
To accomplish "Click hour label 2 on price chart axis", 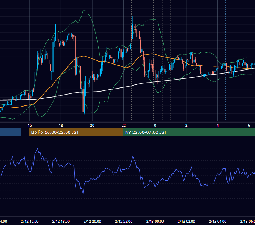I will (x=186, y=126).
